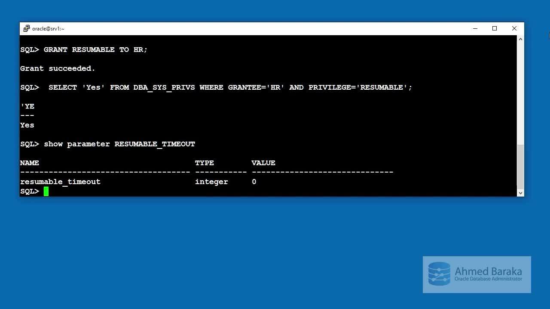Click the TYPE column header in the output

(205, 163)
